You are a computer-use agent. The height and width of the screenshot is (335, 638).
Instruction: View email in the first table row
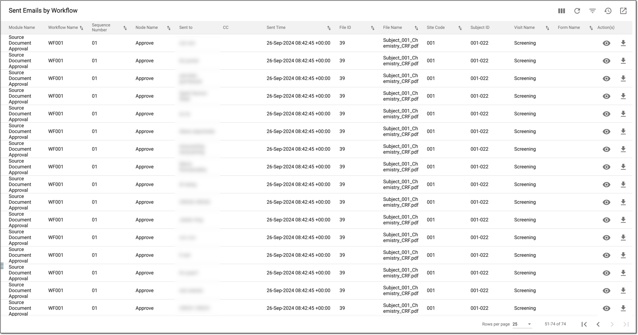point(606,43)
